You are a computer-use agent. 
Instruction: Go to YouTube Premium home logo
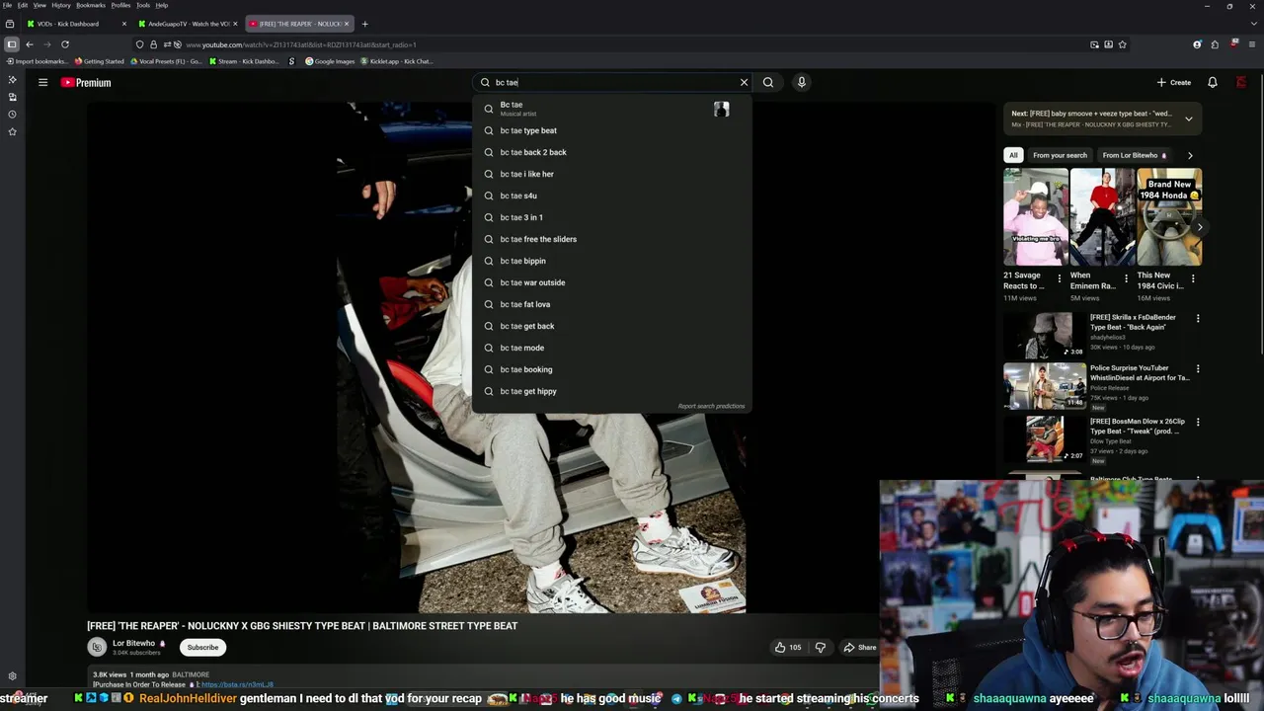pyautogui.click(x=86, y=82)
